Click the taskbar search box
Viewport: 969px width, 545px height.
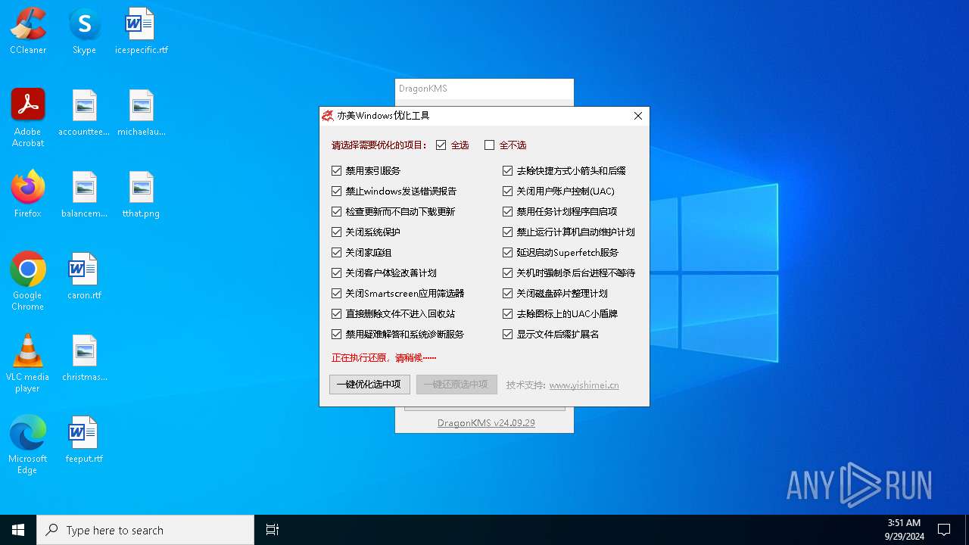(145, 530)
